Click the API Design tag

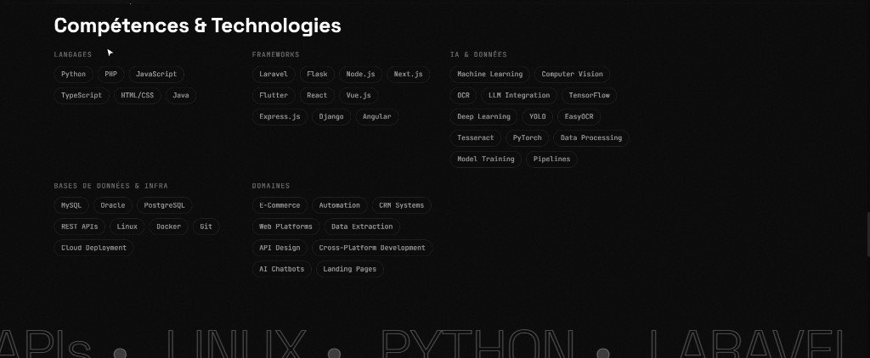coord(280,248)
